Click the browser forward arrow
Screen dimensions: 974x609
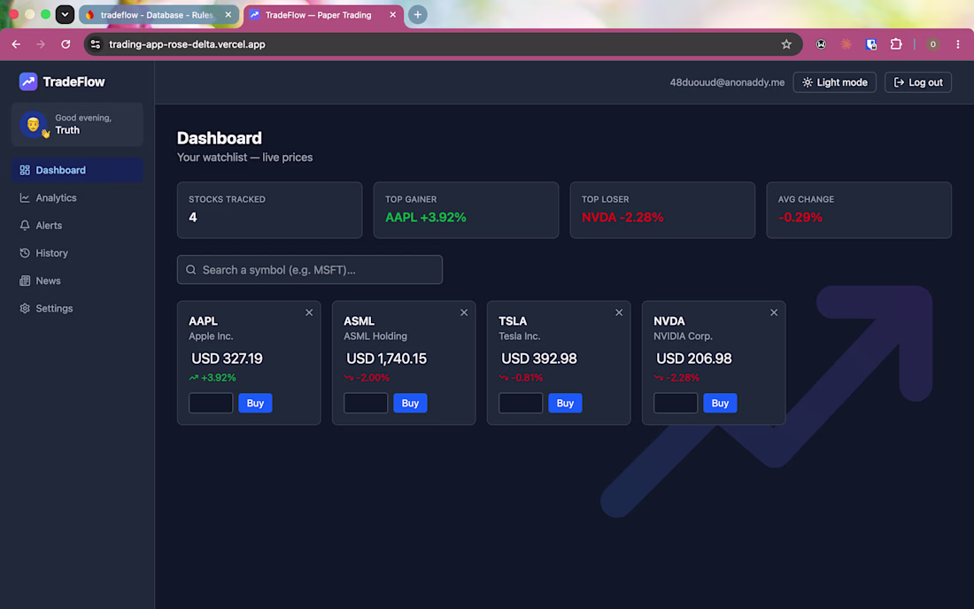tap(41, 44)
